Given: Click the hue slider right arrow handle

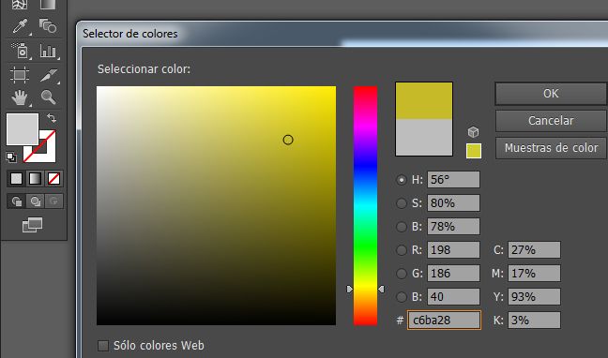Looking at the screenshot, I should click(381, 289).
